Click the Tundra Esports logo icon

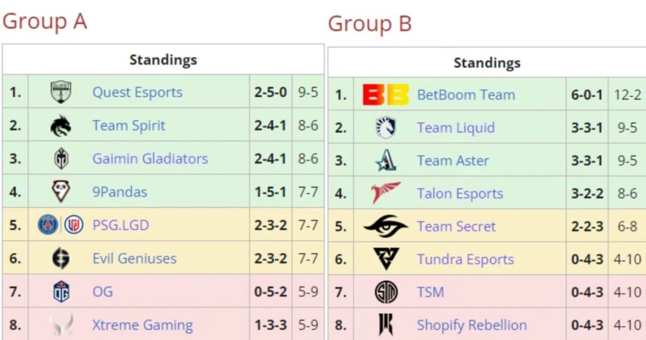point(386,259)
